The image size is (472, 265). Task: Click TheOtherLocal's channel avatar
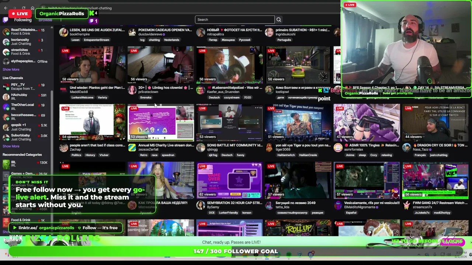tap(6, 107)
